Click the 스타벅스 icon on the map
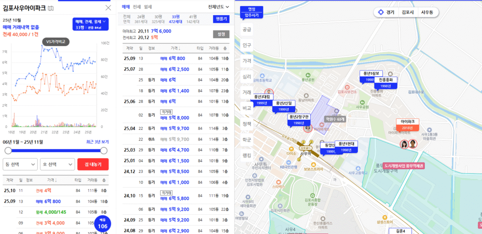 pyautogui.click(x=278, y=181)
